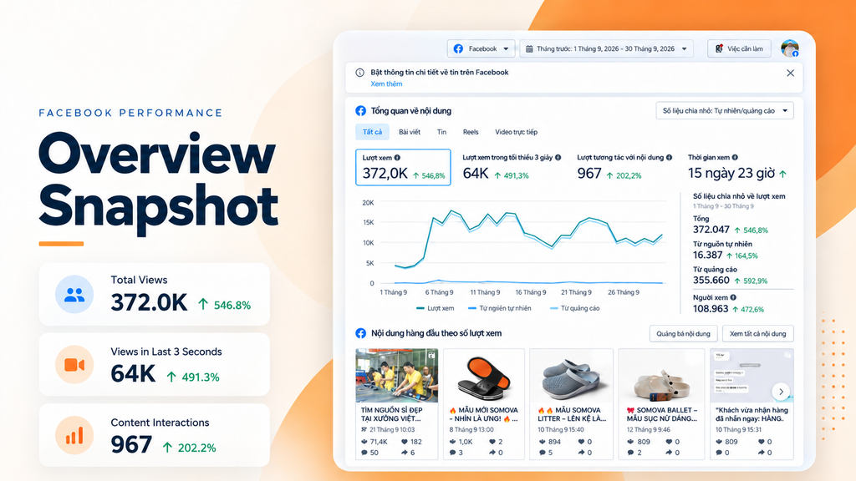Screen dimensions: 856x481
Task: Click the Thời gian xem value 15 ngày 23 giờ
Action: pos(731,174)
